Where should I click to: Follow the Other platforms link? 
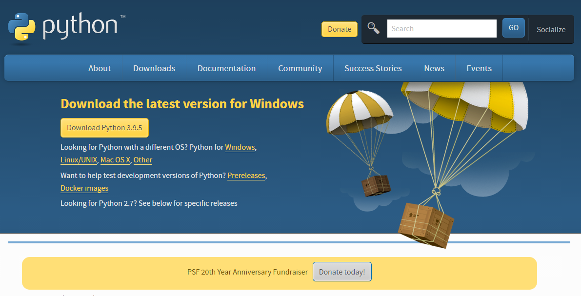coord(142,160)
